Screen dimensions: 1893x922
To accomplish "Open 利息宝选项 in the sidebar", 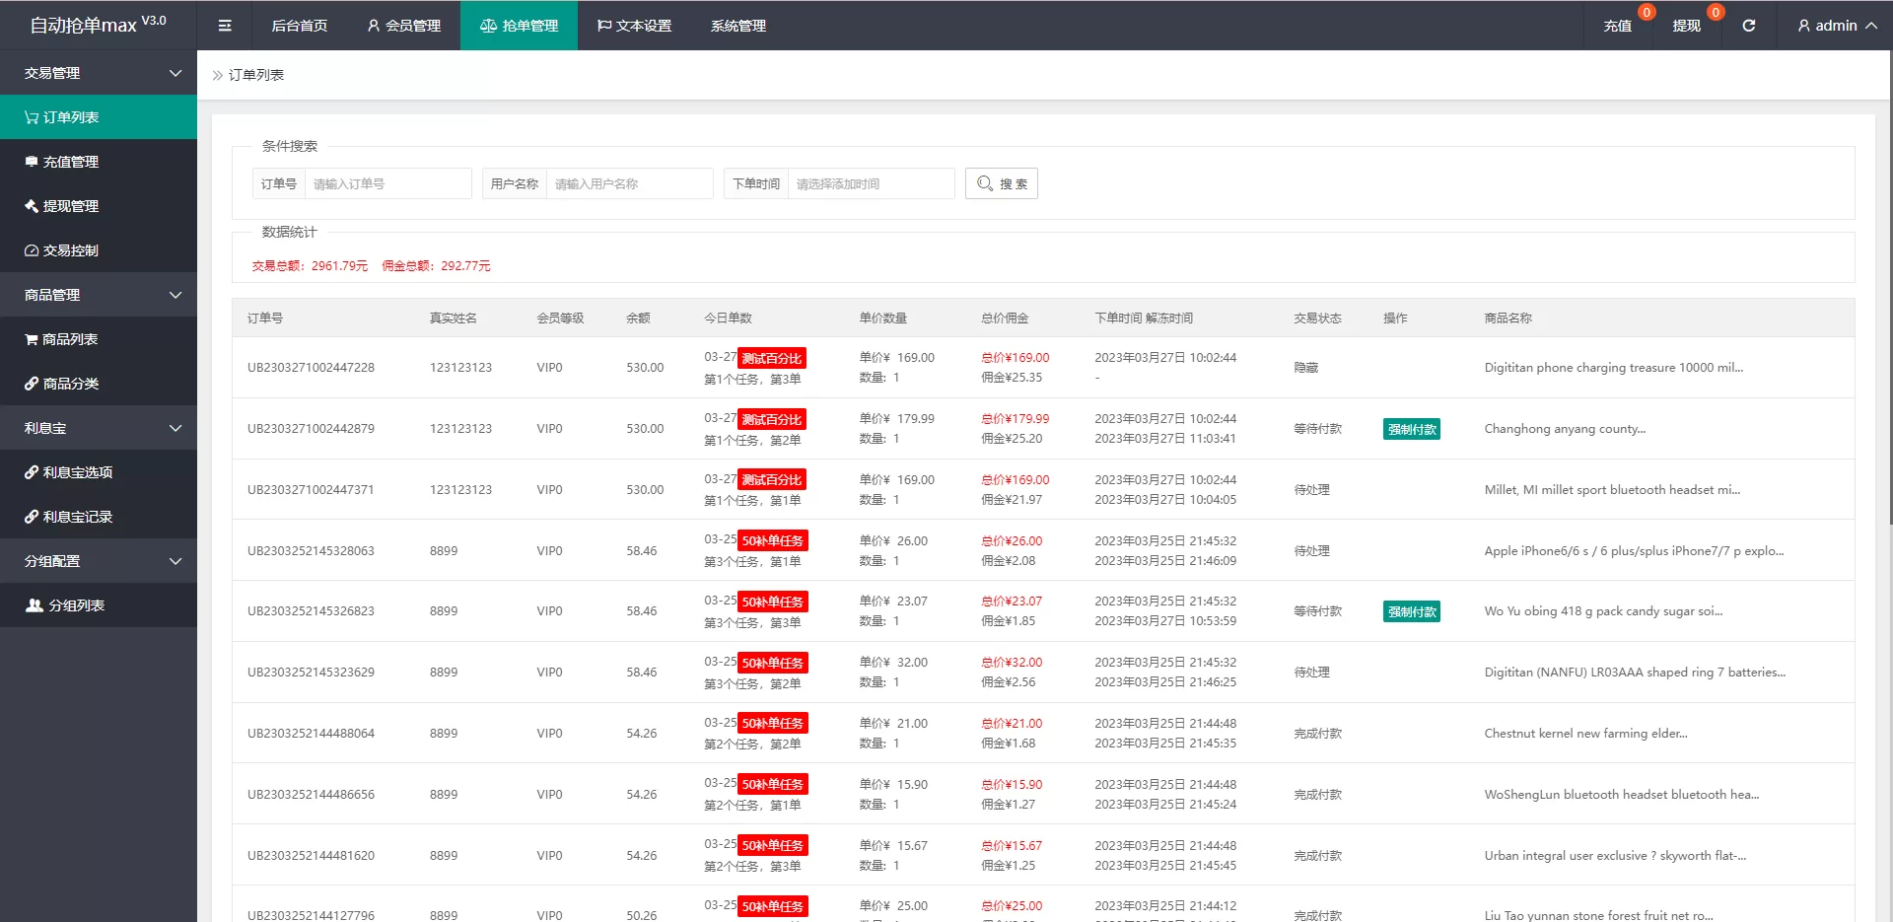I will click(x=77, y=472).
